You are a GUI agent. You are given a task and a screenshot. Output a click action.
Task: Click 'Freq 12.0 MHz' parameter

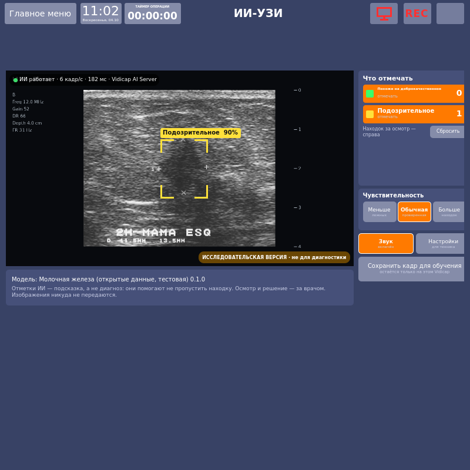point(28,102)
